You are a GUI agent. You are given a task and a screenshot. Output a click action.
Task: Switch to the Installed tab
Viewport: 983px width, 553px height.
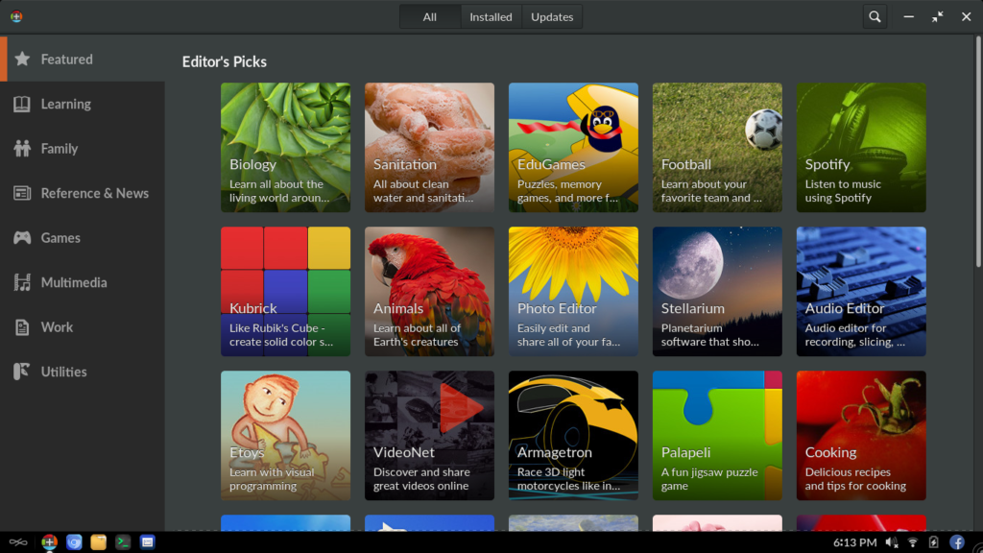pyautogui.click(x=491, y=17)
